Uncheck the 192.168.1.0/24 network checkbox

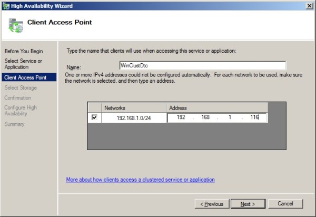tap(94, 117)
